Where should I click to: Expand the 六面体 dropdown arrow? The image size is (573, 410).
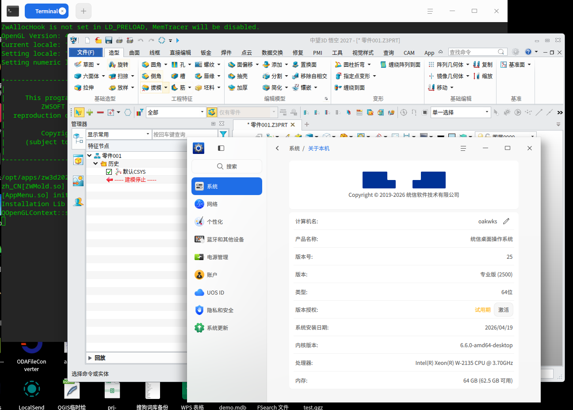coord(103,76)
